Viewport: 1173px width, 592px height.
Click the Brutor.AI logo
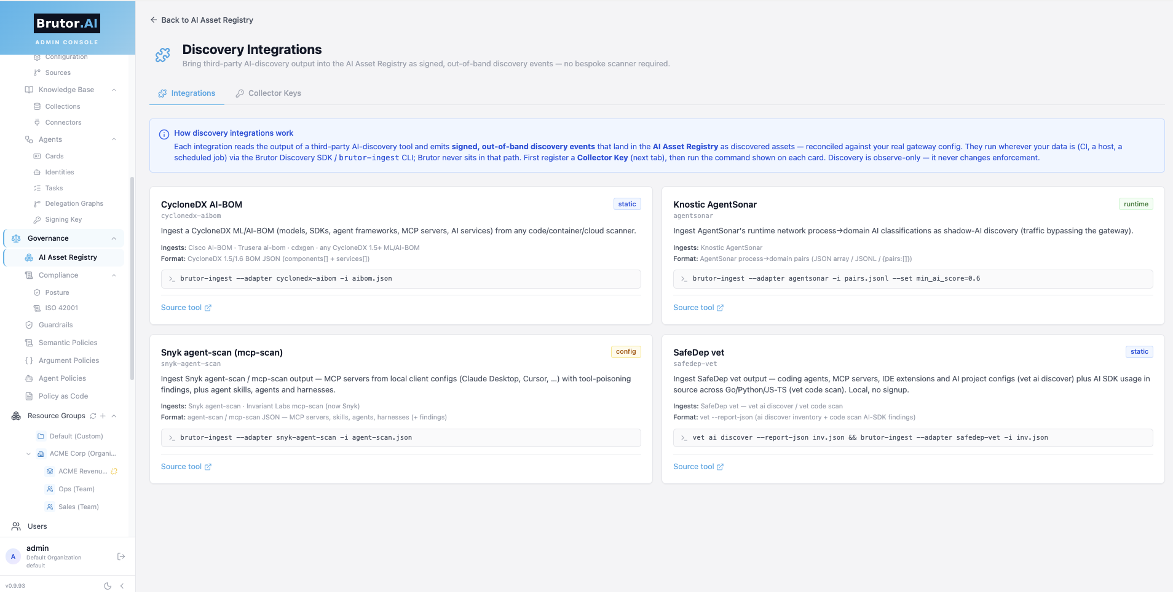tap(67, 23)
